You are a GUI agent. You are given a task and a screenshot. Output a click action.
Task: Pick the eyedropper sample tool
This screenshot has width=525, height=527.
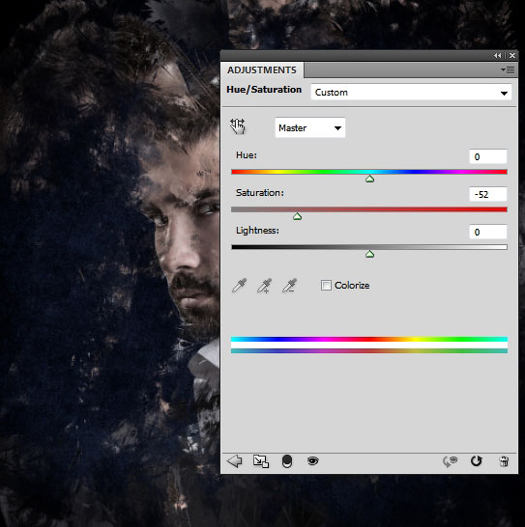pos(240,286)
